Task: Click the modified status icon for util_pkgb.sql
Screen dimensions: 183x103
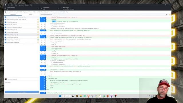Action: point(38,25)
